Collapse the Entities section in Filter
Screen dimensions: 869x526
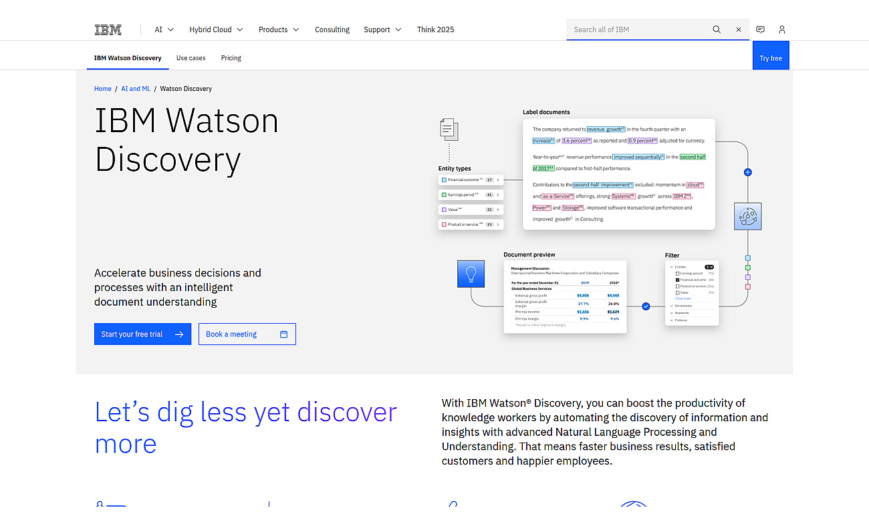point(672,267)
